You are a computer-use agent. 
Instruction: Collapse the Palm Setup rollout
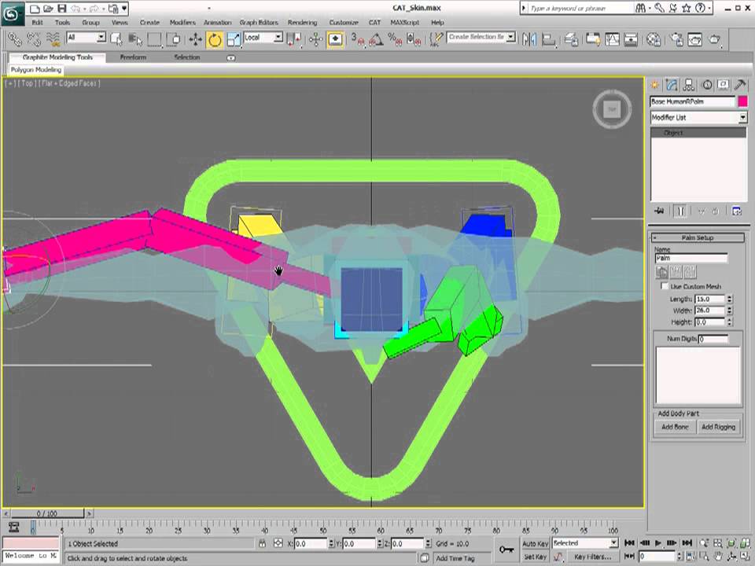click(x=698, y=237)
